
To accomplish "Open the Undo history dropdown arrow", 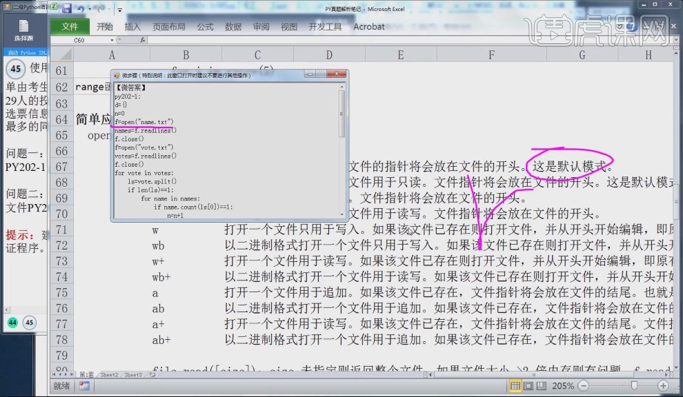I will coord(90,9).
